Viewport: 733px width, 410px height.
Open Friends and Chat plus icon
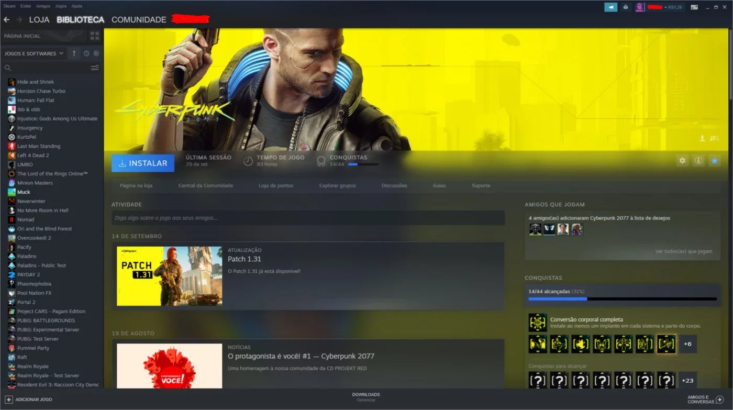coord(719,400)
